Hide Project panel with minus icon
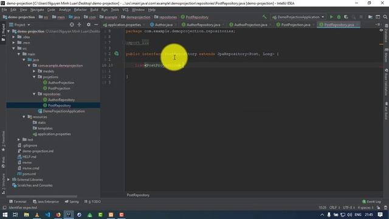Viewport: 389px width, 219px height. click(x=96, y=24)
